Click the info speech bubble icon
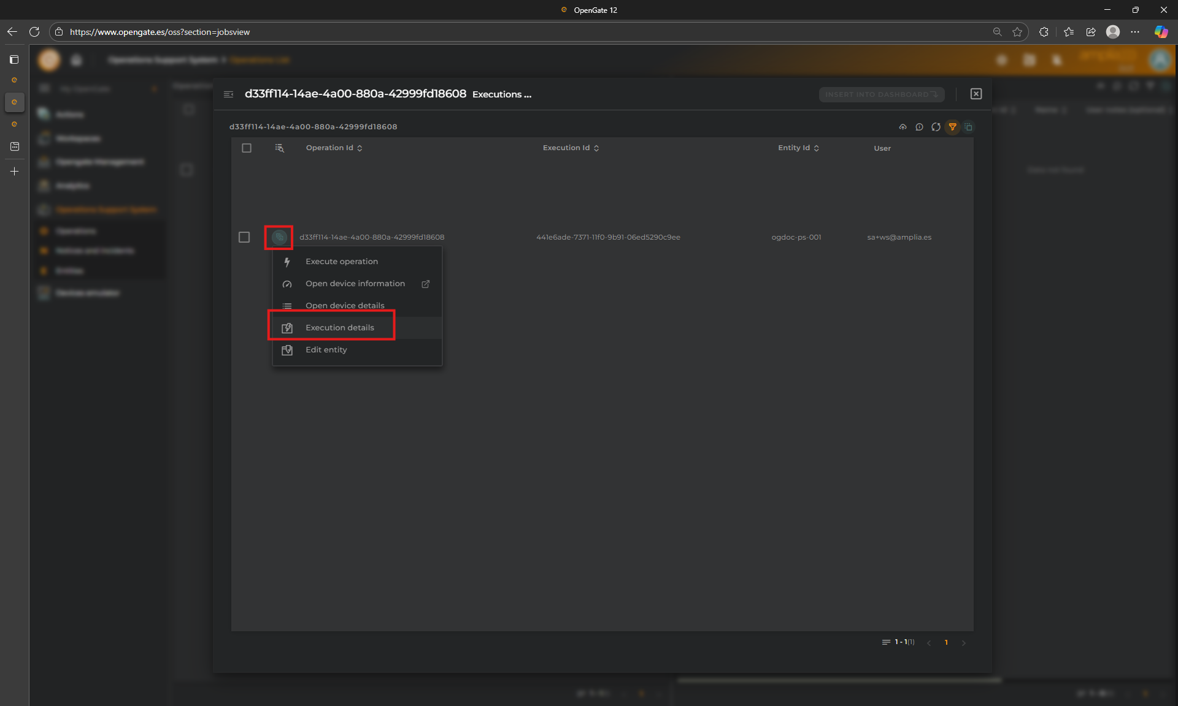 919,127
